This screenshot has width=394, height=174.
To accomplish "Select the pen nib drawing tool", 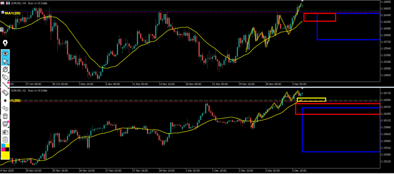I will coord(5,42).
